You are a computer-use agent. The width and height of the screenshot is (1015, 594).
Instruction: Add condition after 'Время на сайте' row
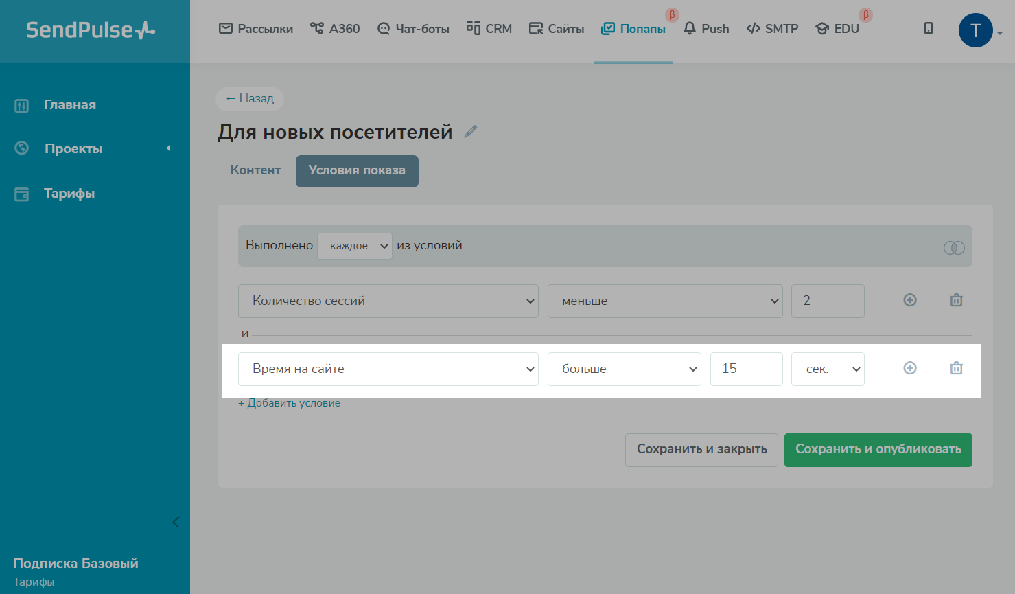coord(910,368)
